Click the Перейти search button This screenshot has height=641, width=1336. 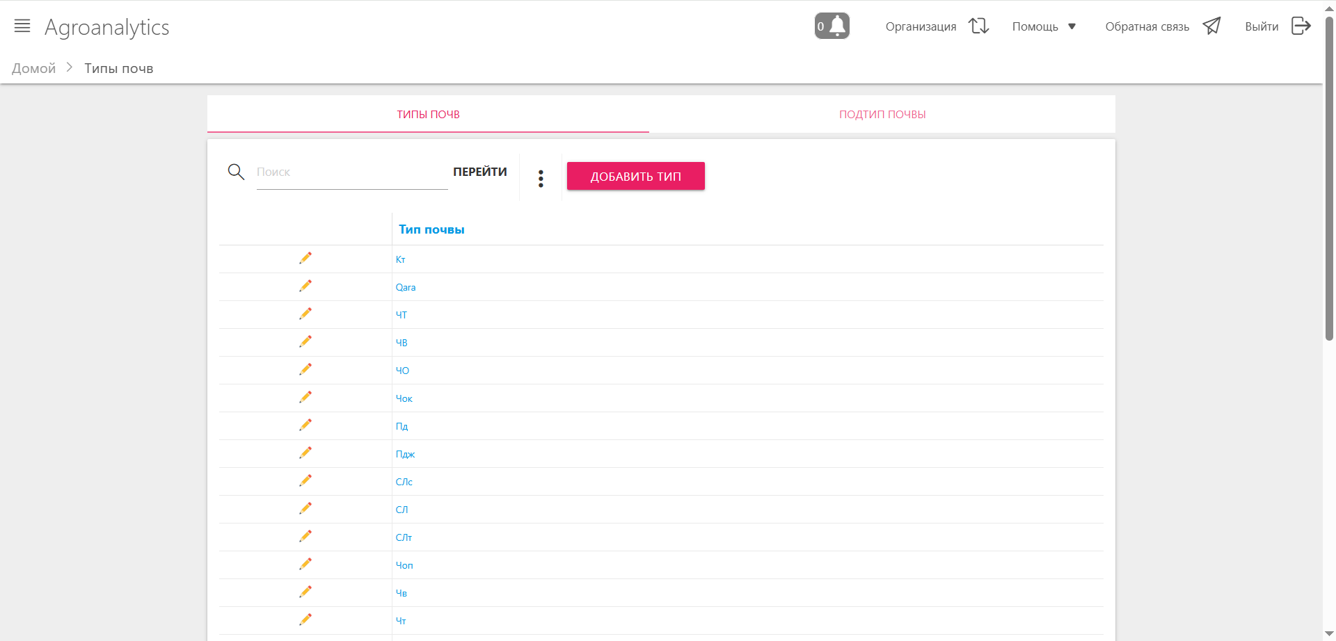click(480, 172)
